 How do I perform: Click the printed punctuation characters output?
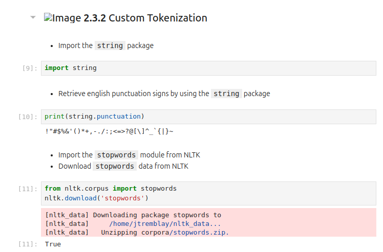[109, 131]
